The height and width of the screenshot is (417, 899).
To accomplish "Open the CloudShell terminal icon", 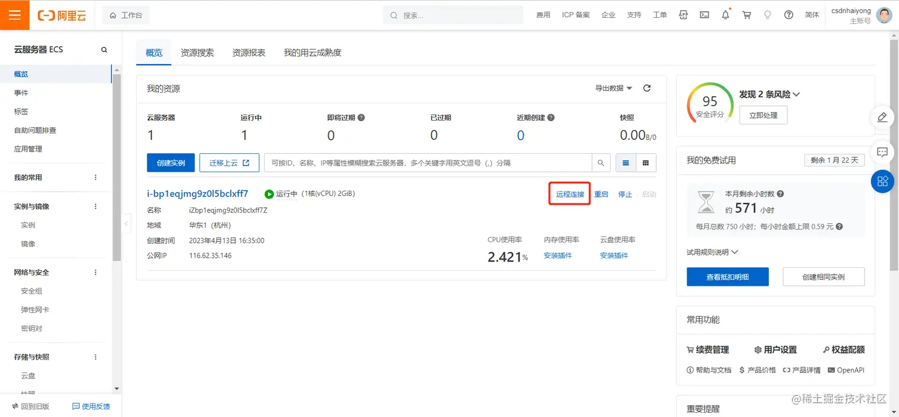I will [704, 15].
